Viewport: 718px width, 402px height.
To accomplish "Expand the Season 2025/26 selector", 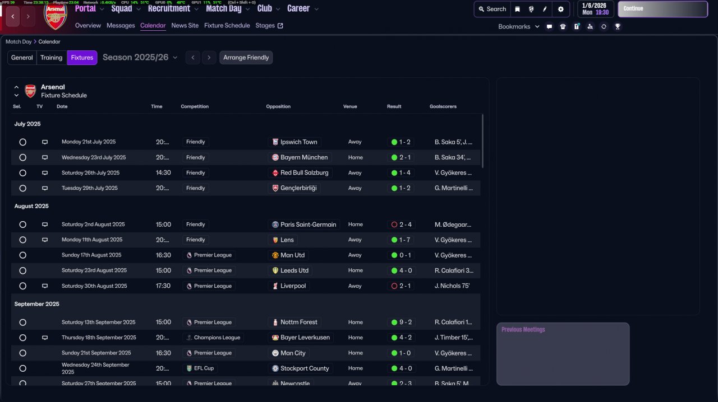I will pos(140,58).
